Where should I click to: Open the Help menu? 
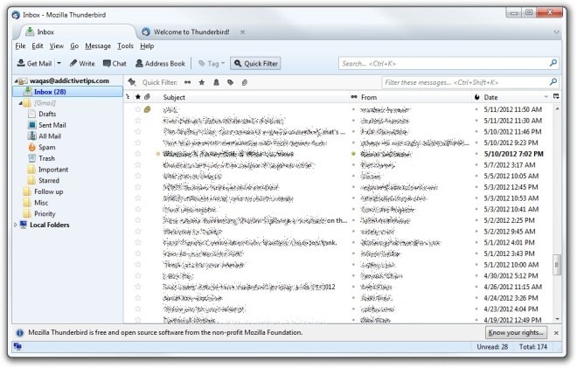[147, 46]
